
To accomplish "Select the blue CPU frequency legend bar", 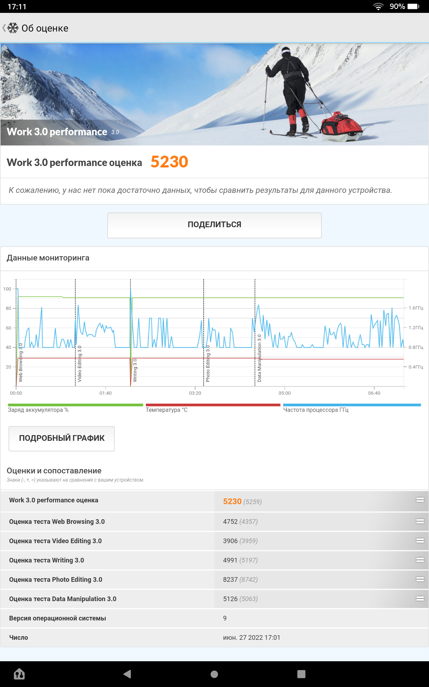I will coord(352,405).
